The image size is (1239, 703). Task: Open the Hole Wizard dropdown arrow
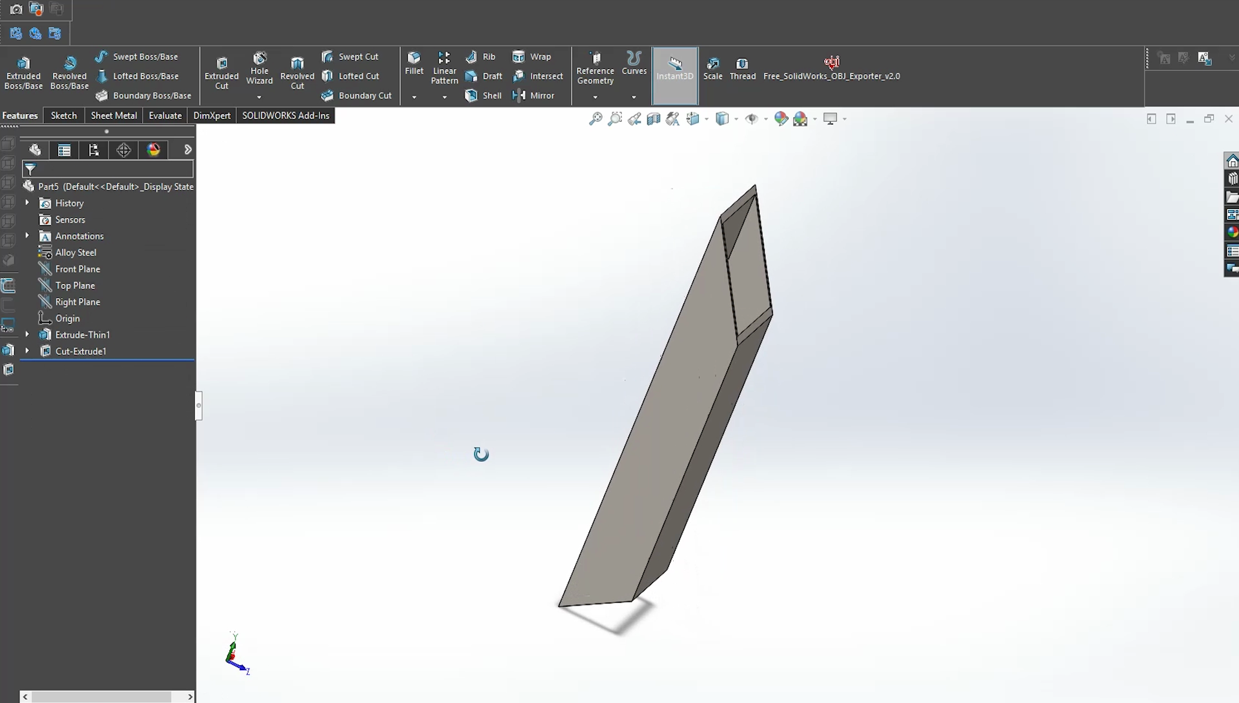[259, 97]
